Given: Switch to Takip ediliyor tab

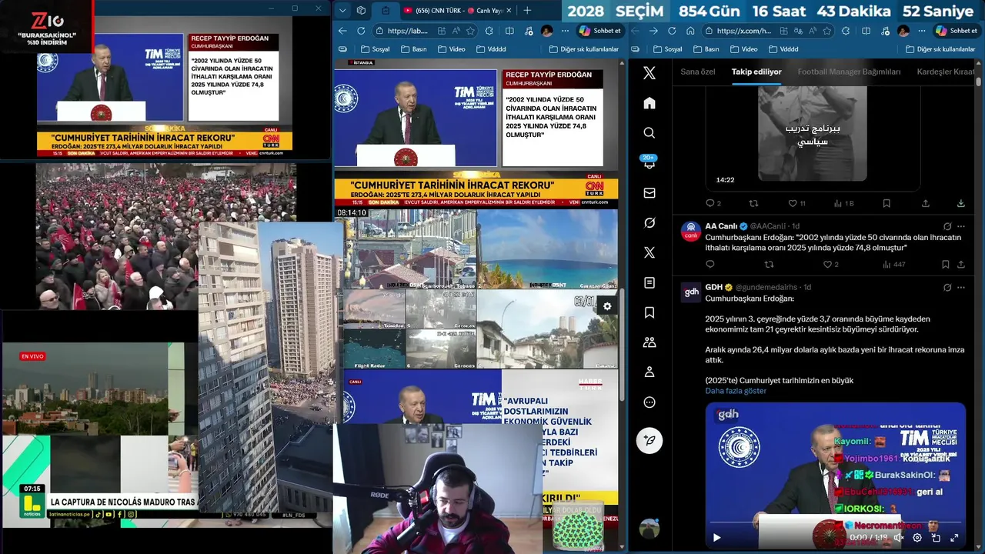Looking at the screenshot, I should [x=756, y=72].
